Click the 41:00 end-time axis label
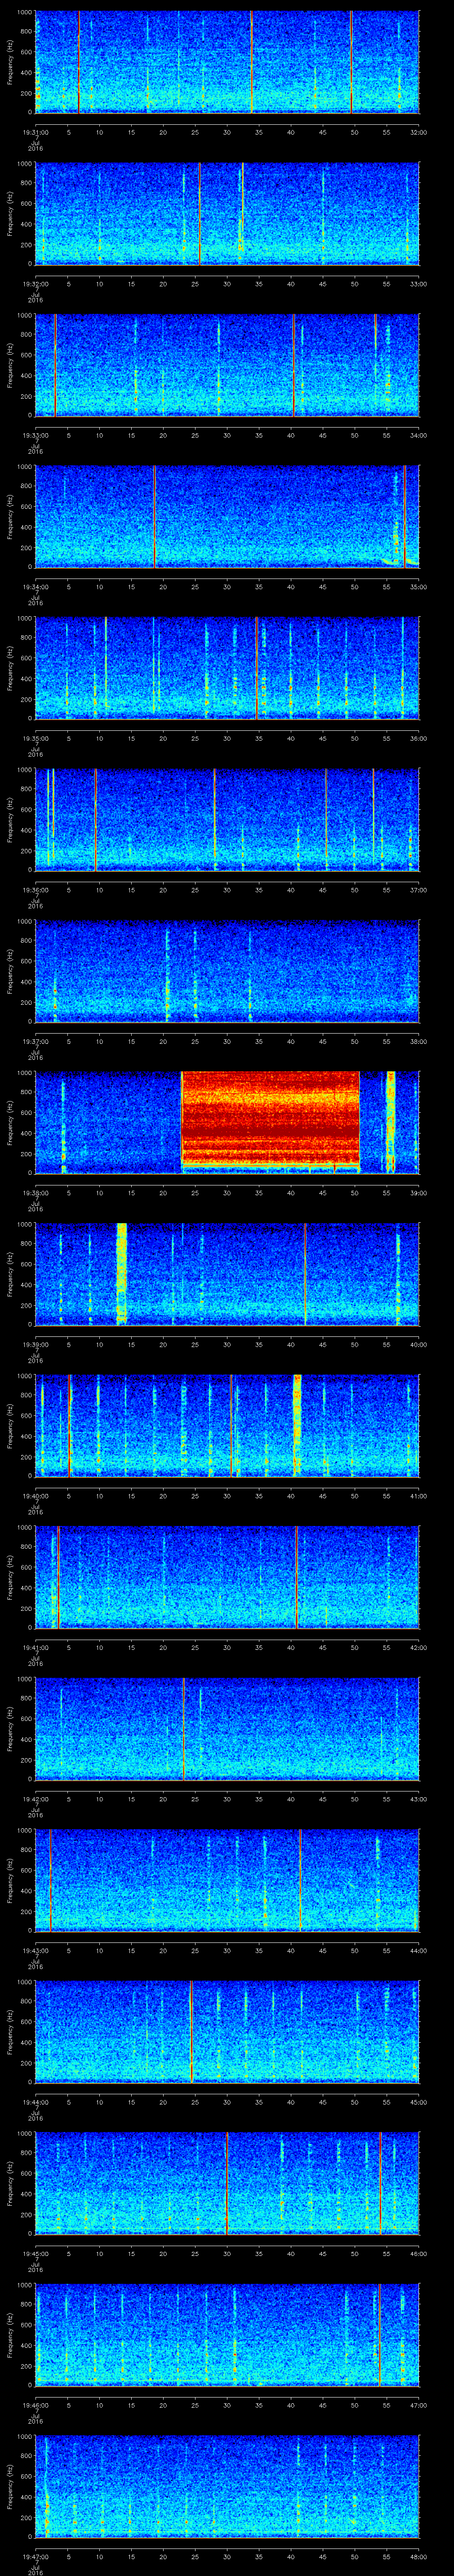The width and height of the screenshot is (454, 2576). pos(418,1496)
